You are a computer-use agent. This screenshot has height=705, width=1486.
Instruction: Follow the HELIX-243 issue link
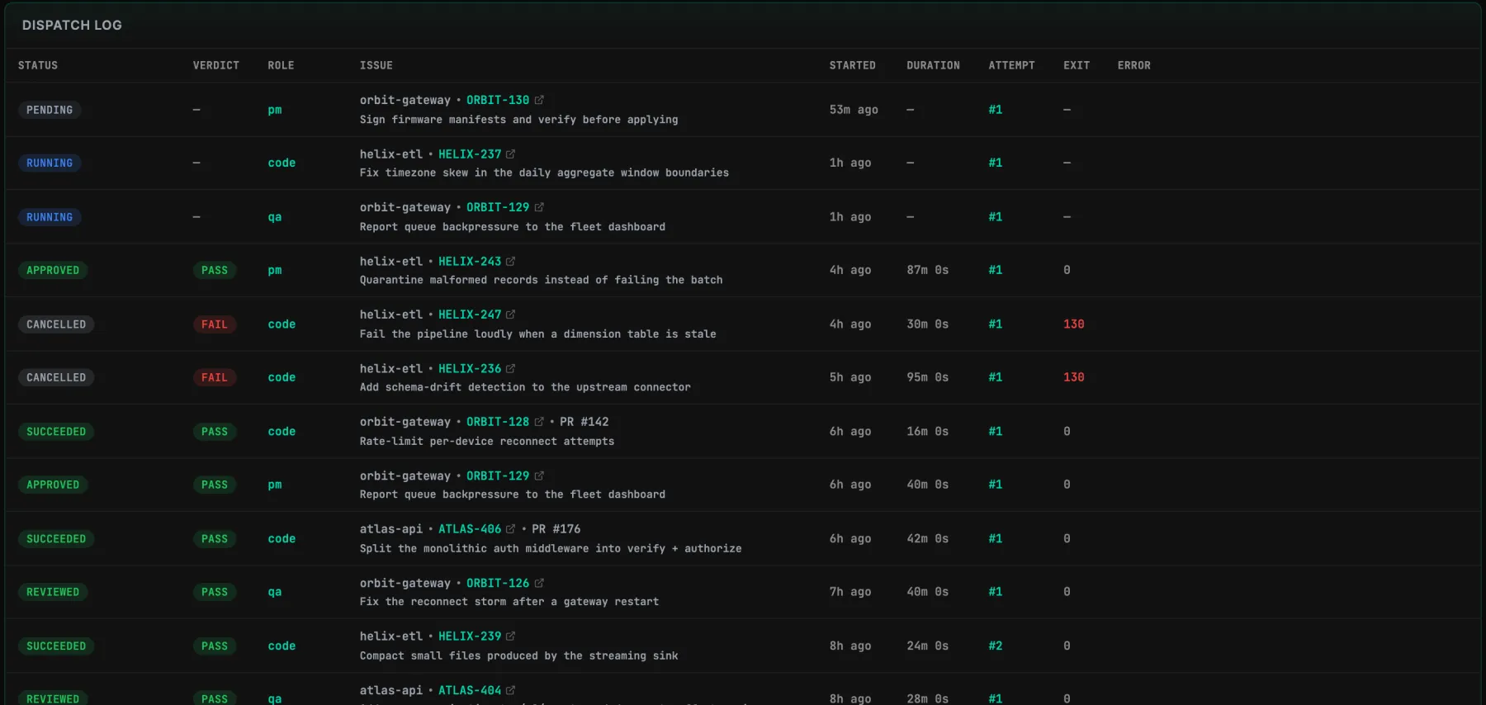[470, 262]
